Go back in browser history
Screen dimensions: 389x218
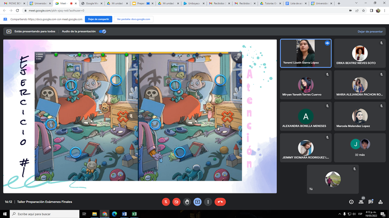(x=4, y=11)
